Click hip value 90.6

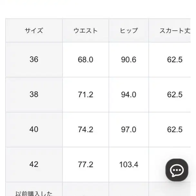(x=129, y=60)
